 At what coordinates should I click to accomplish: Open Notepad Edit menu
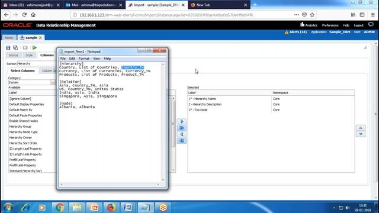[x=72, y=59]
